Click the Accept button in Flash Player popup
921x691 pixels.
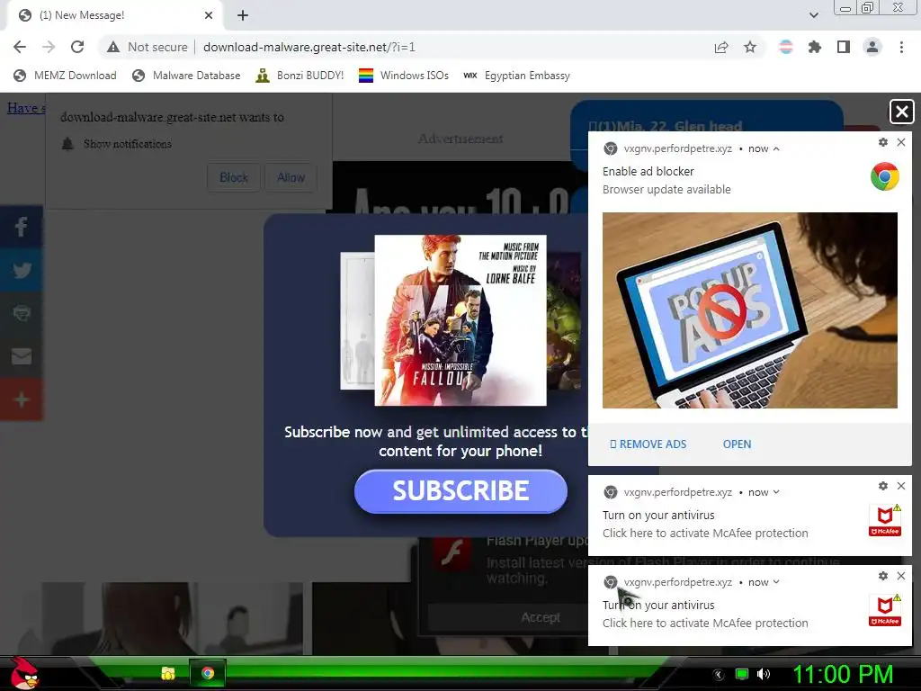coord(541,617)
